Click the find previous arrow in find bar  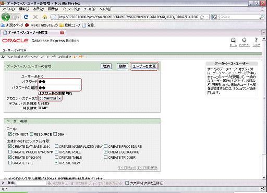(72, 183)
